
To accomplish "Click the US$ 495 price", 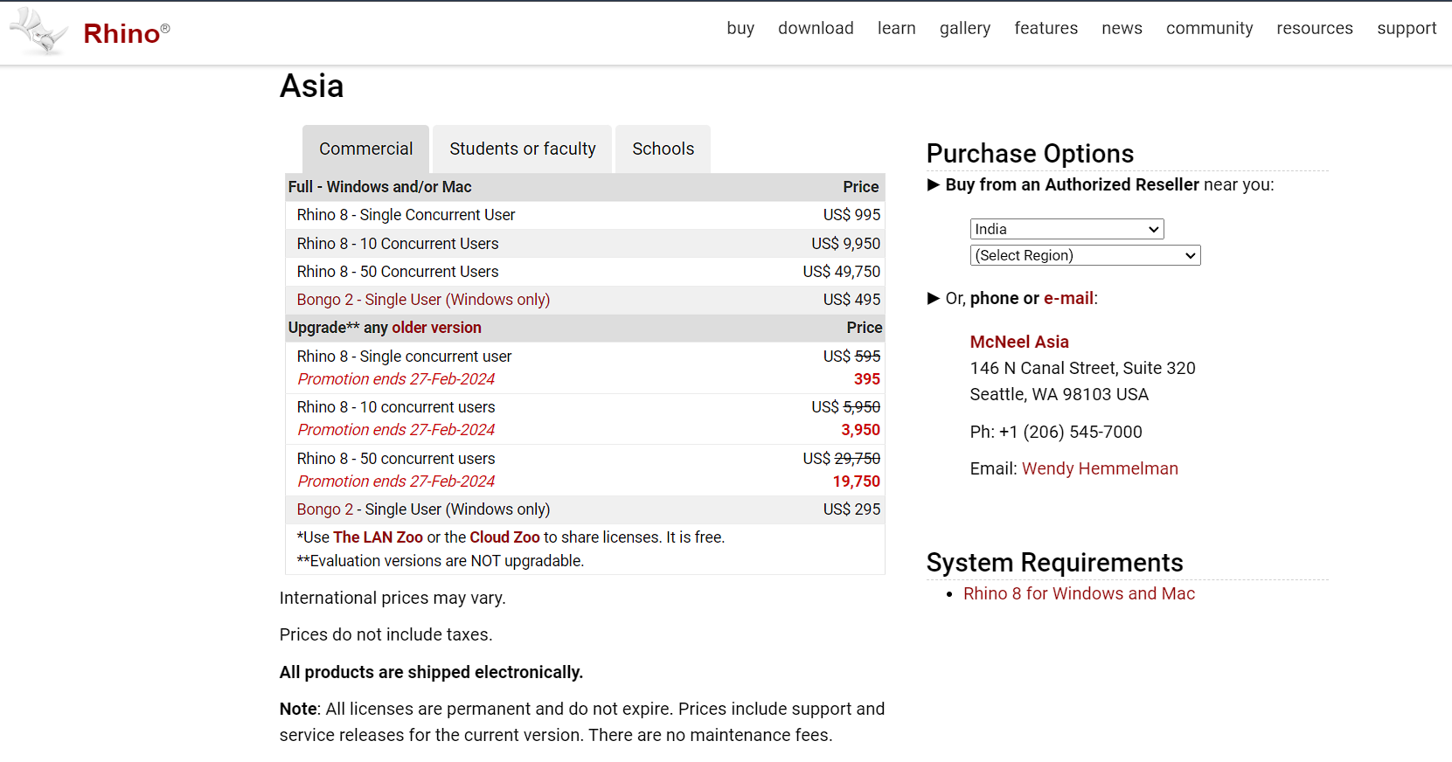I will [x=851, y=300].
